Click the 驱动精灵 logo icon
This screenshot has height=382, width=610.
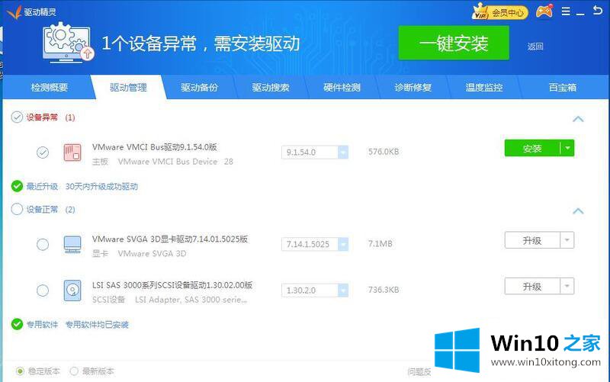[14, 11]
